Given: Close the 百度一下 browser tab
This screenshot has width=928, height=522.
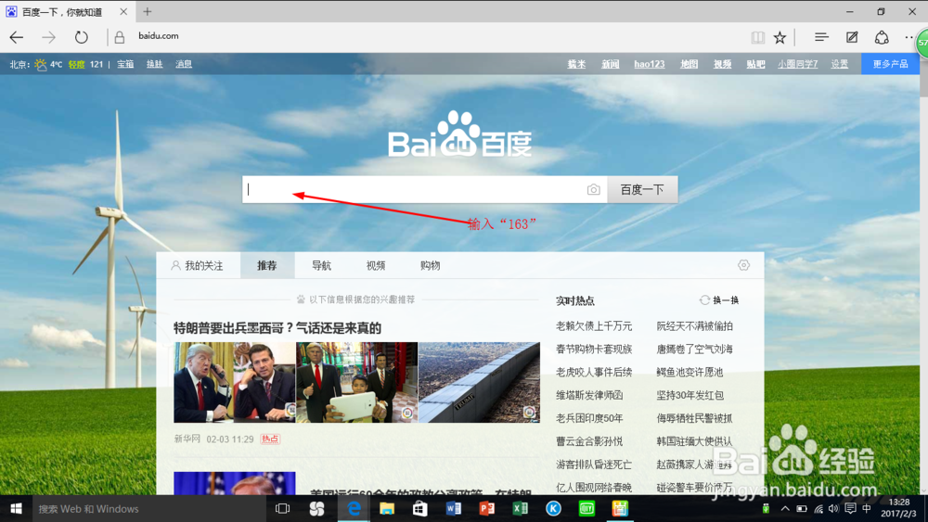Looking at the screenshot, I should click(x=123, y=11).
